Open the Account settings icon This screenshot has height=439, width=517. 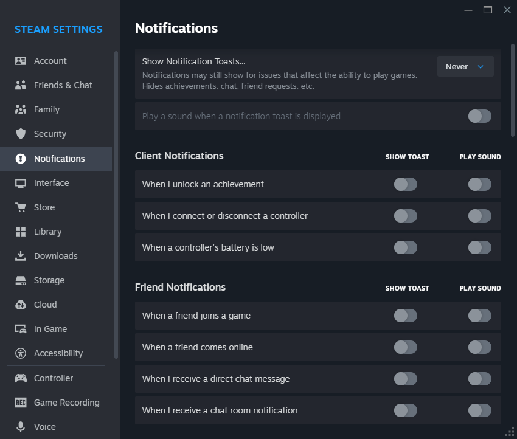pyautogui.click(x=21, y=61)
